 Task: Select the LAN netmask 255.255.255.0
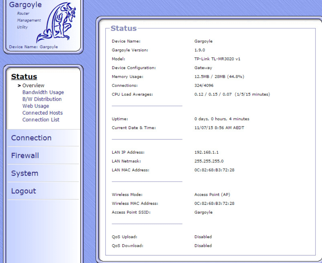(x=209, y=161)
